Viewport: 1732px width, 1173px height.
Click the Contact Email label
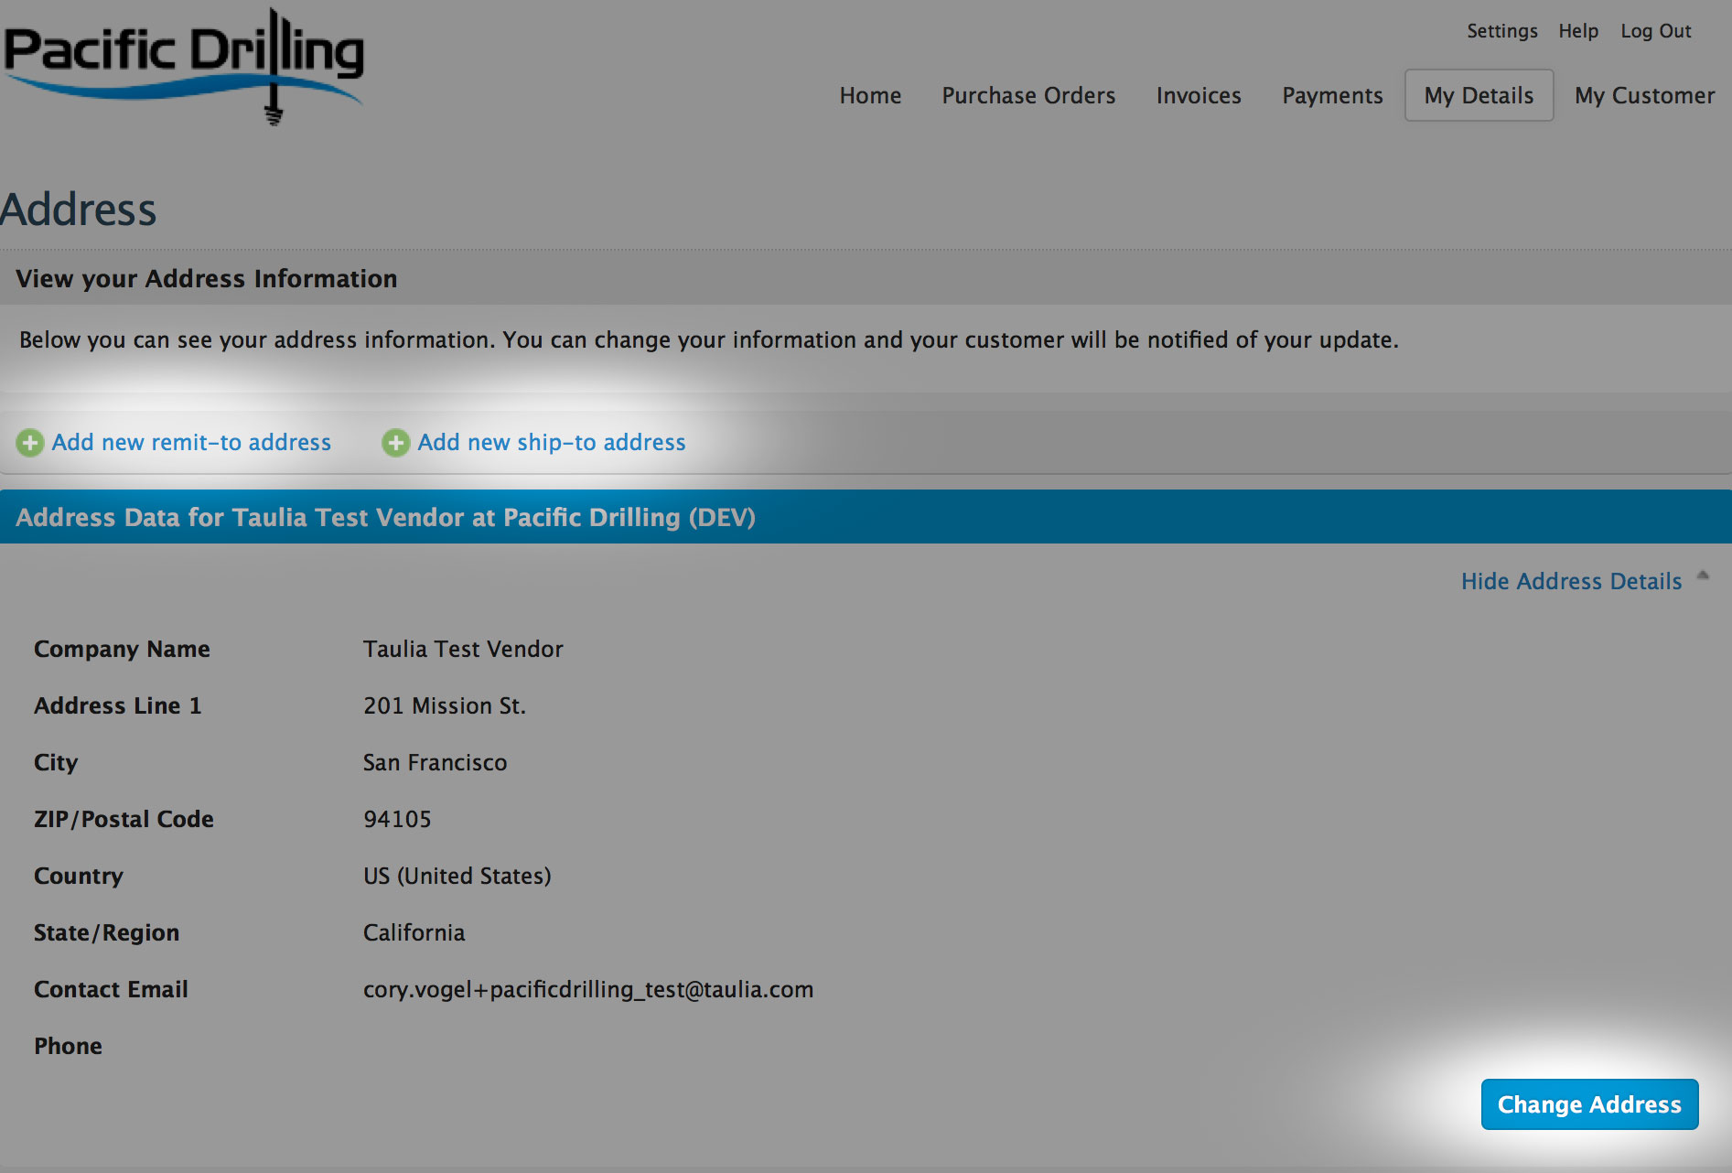tap(111, 989)
